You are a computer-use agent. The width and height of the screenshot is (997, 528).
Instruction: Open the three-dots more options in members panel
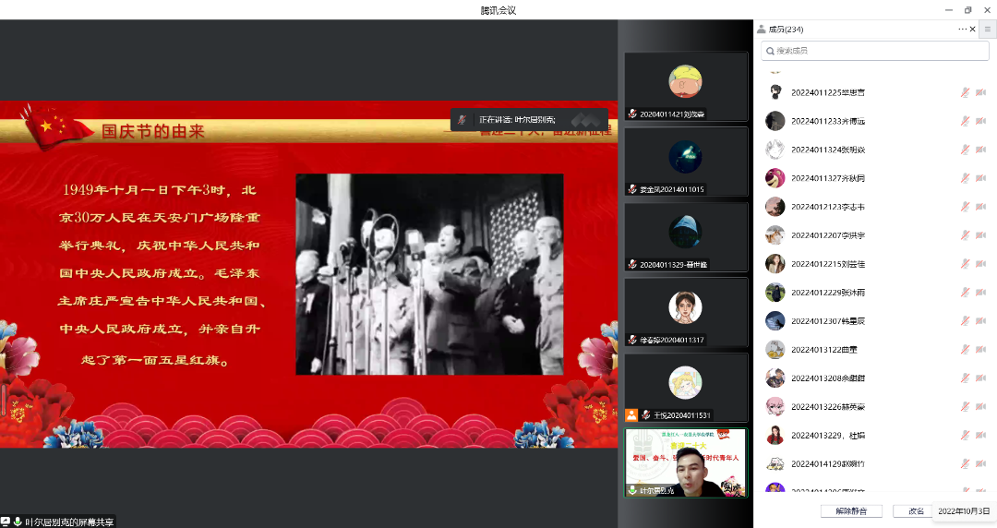[962, 30]
